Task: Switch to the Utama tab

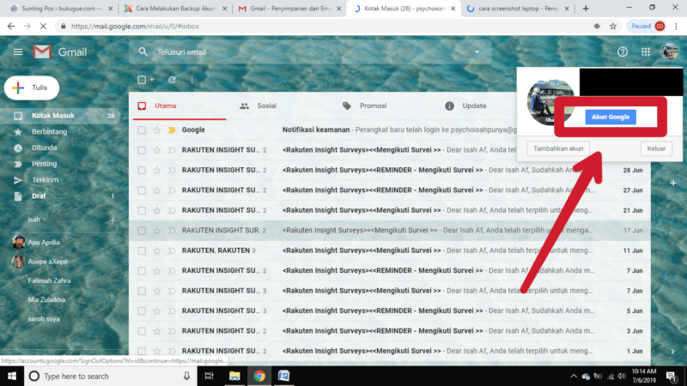Action: point(179,106)
